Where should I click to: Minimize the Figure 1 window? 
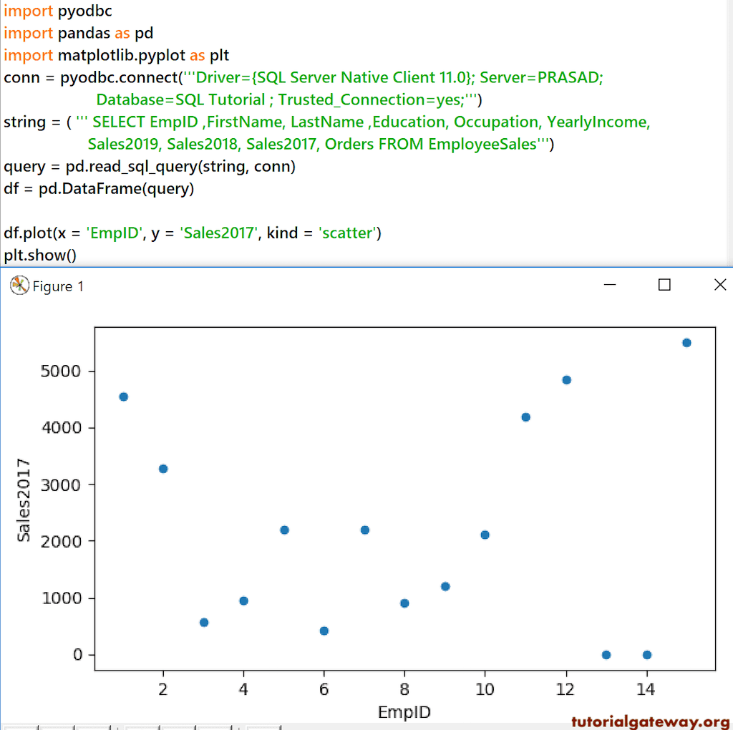click(610, 284)
